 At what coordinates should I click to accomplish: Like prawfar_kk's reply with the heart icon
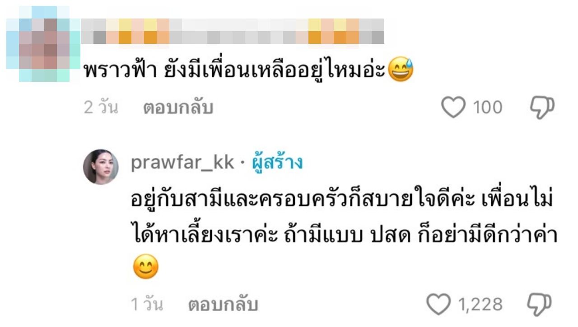439,304
